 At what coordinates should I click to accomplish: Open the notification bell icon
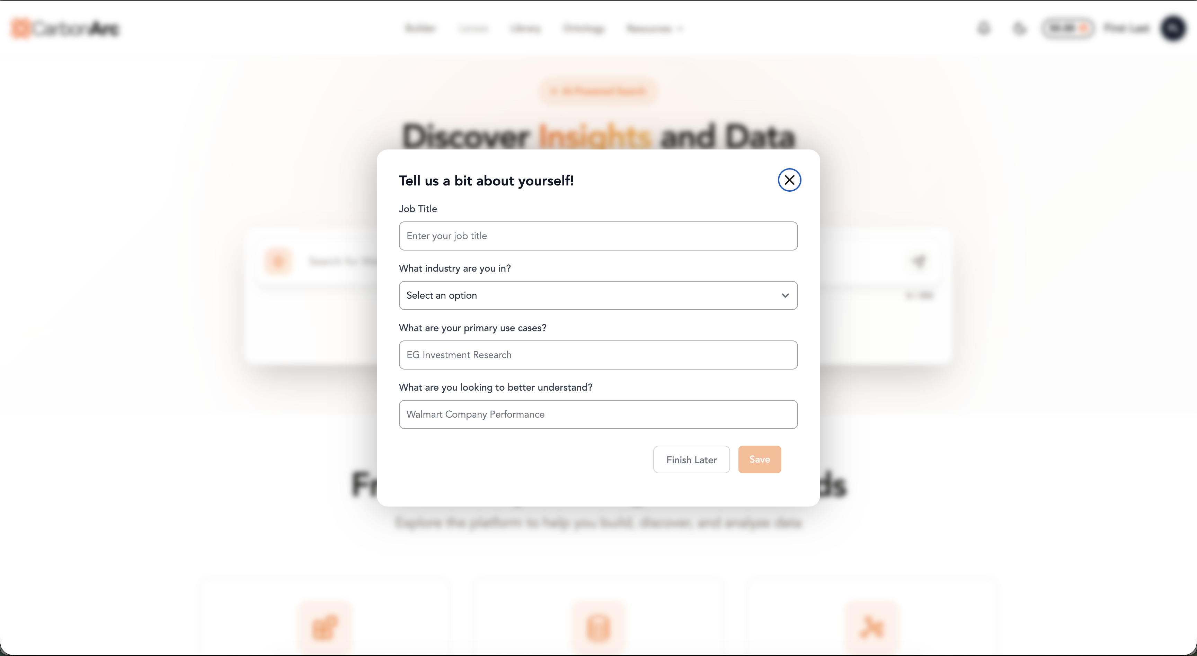[984, 28]
